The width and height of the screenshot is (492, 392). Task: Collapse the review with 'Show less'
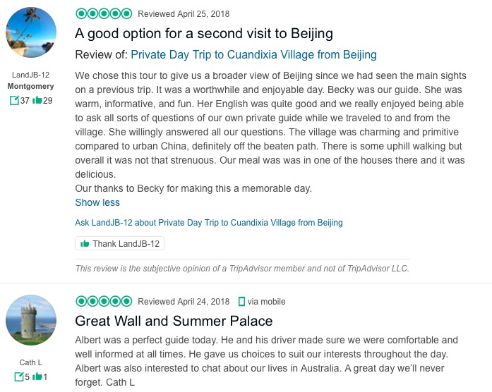click(x=97, y=202)
